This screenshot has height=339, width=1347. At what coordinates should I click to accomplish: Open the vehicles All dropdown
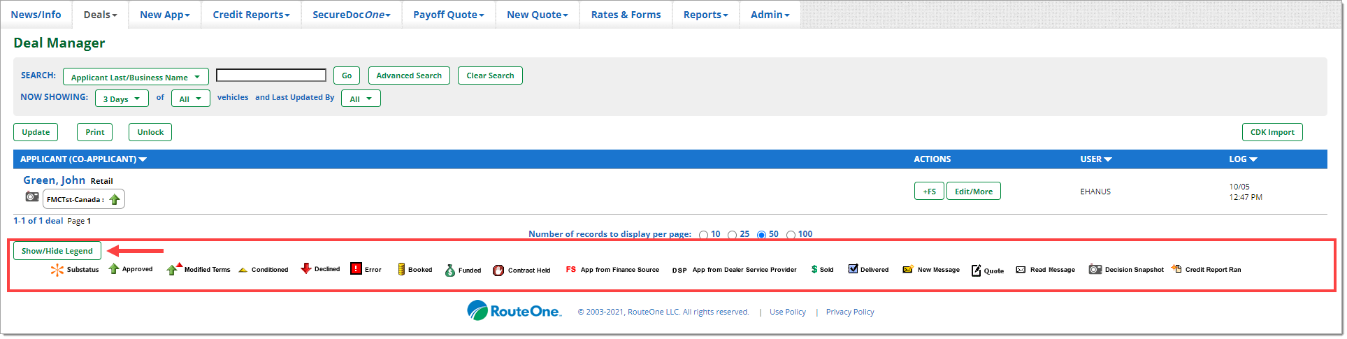pos(191,99)
